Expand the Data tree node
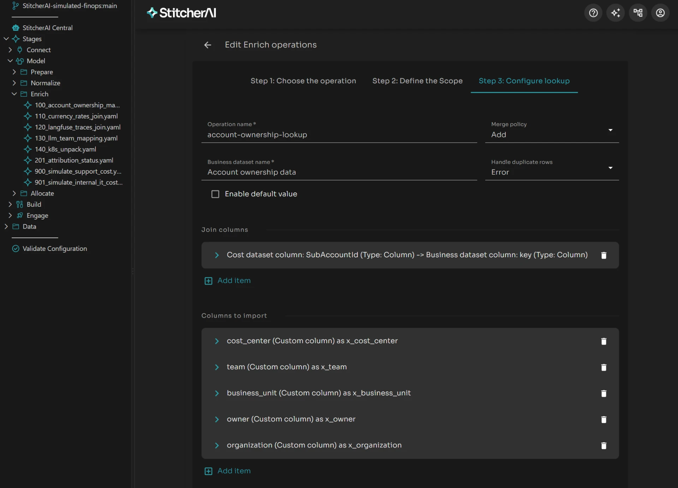Screen dimensions: 678x488 click(6, 227)
